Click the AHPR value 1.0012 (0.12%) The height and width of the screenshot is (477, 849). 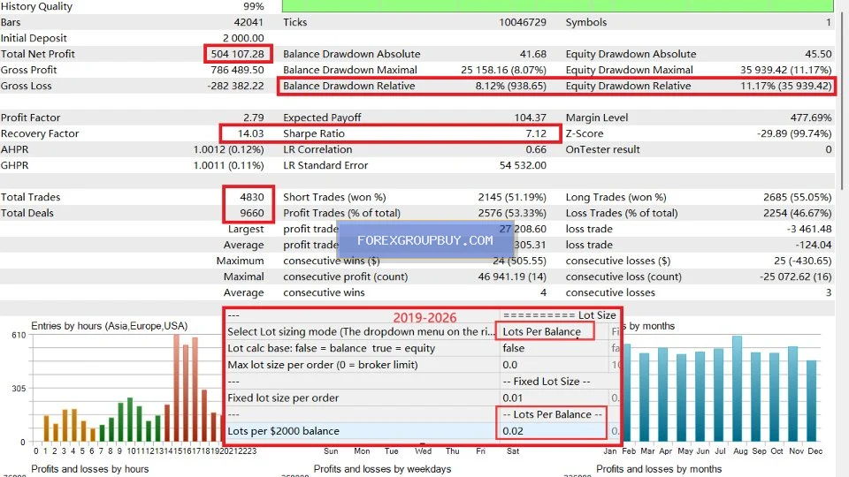(228, 149)
